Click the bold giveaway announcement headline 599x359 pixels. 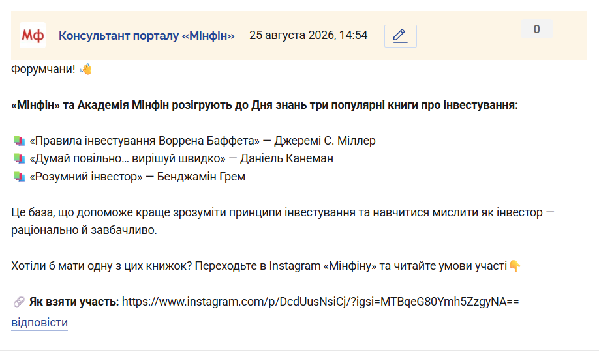click(x=264, y=105)
